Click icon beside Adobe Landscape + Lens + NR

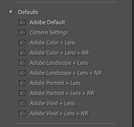click(22, 73)
